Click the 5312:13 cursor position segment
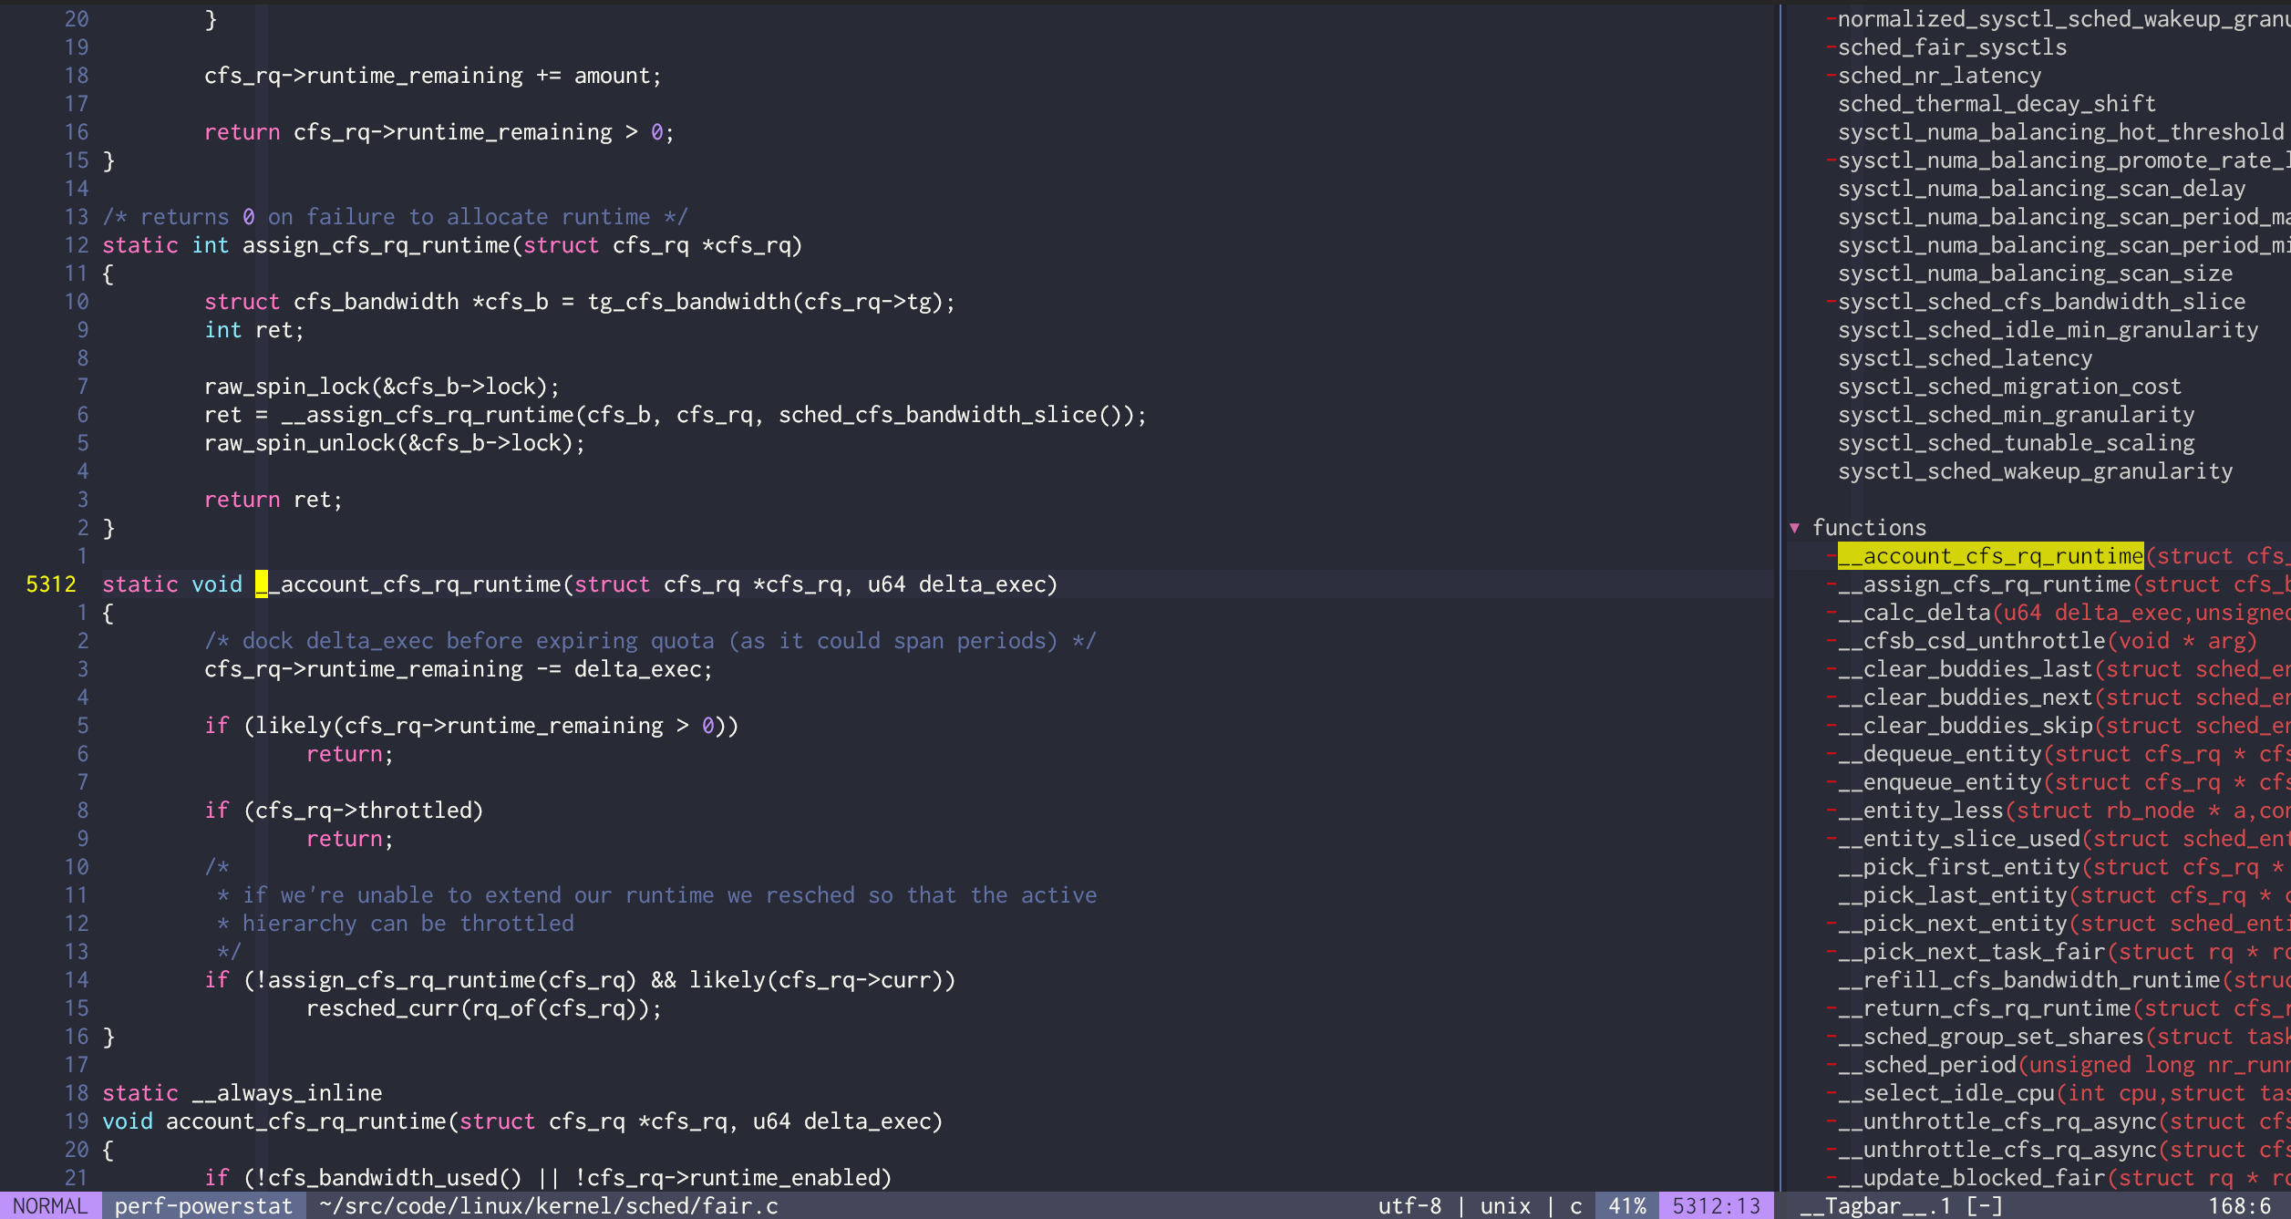The image size is (2291, 1219). (1716, 1206)
